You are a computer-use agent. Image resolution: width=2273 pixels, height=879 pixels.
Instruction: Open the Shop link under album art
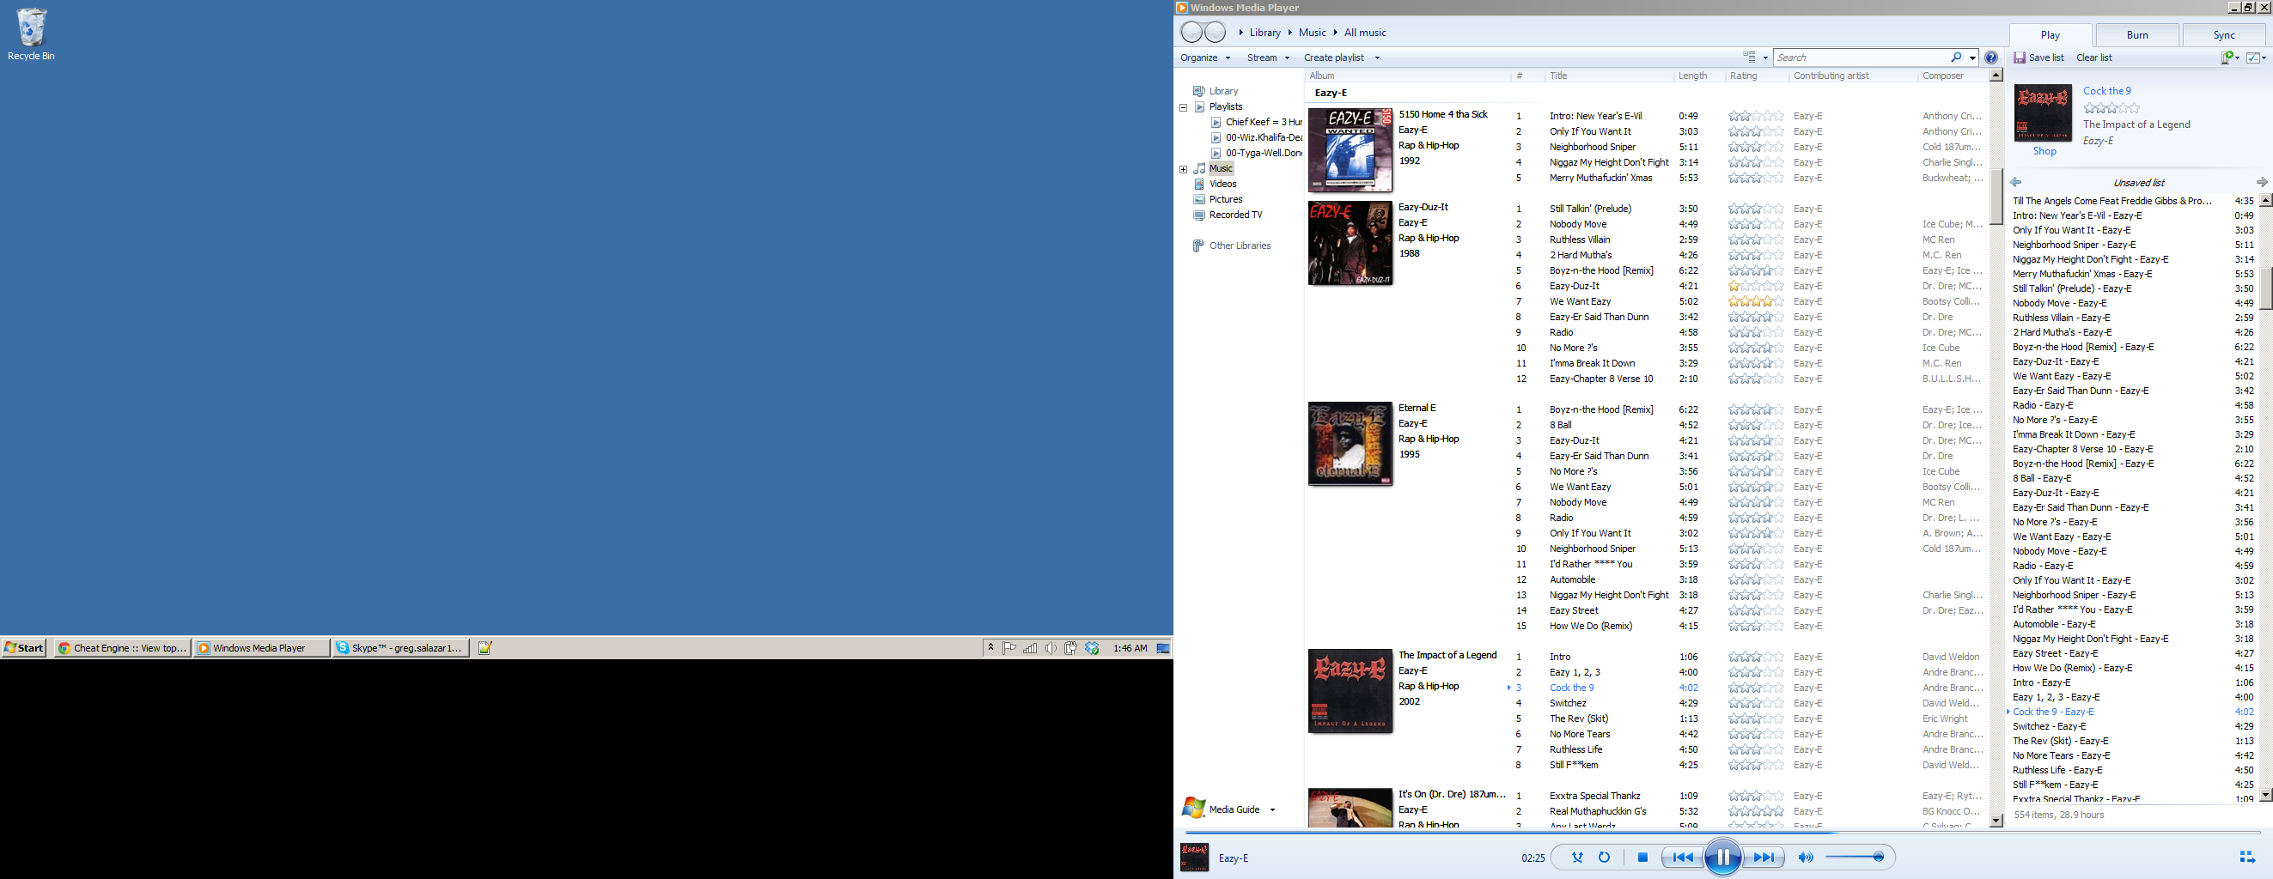click(x=2044, y=151)
